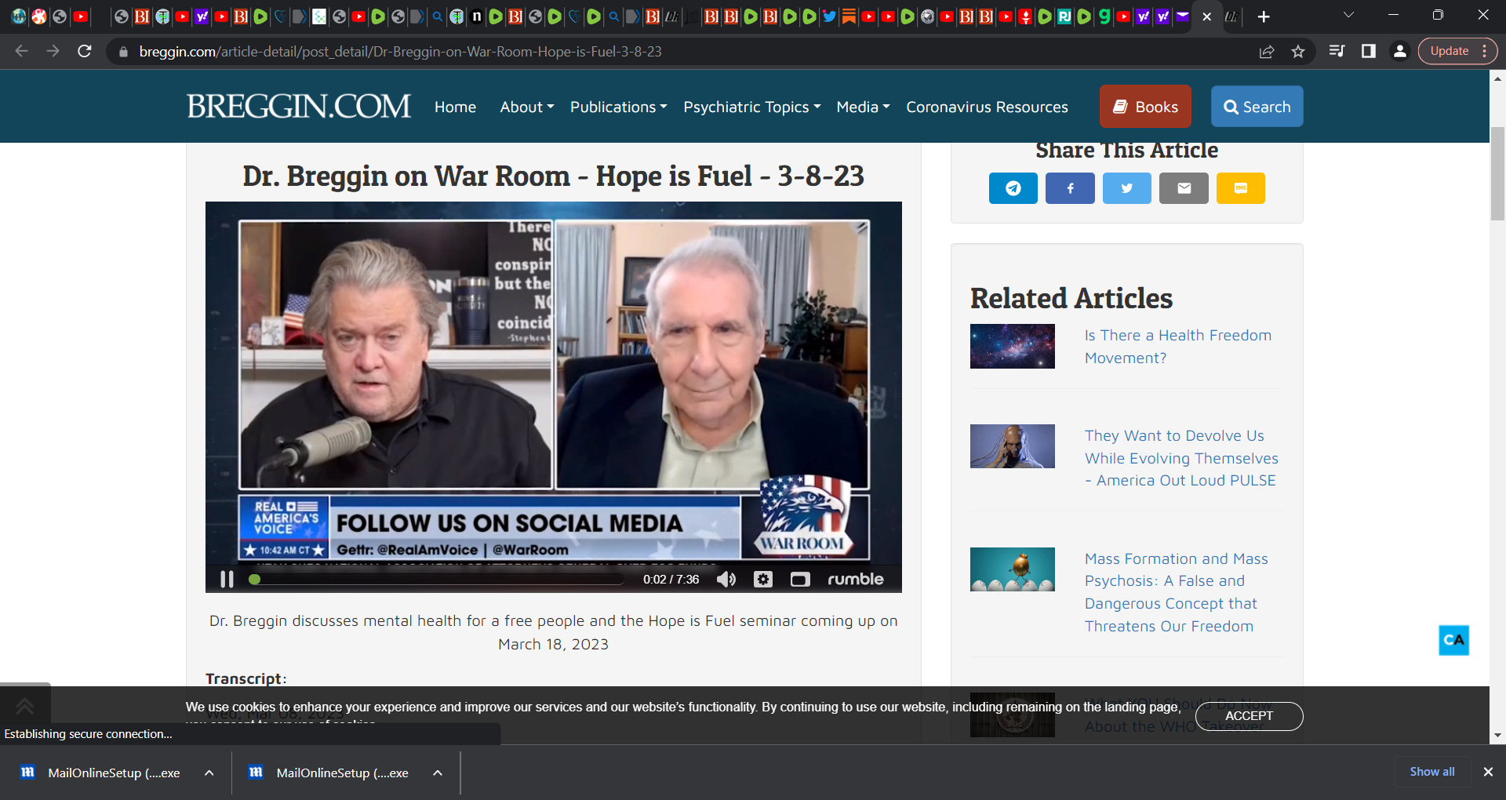Image resolution: width=1506 pixels, height=800 pixels.
Task: Accept the cookie notice
Action: 1249,716
